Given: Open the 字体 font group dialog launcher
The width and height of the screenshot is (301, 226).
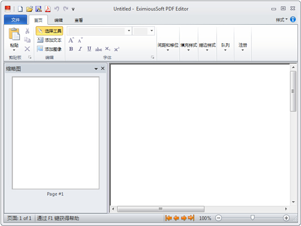Looking at the screenshot, I should (x=153, y=57).
